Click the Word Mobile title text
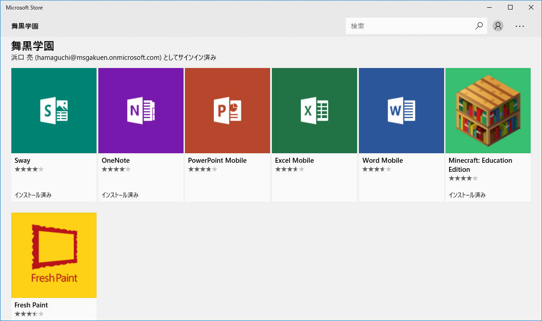 [382, 160]
